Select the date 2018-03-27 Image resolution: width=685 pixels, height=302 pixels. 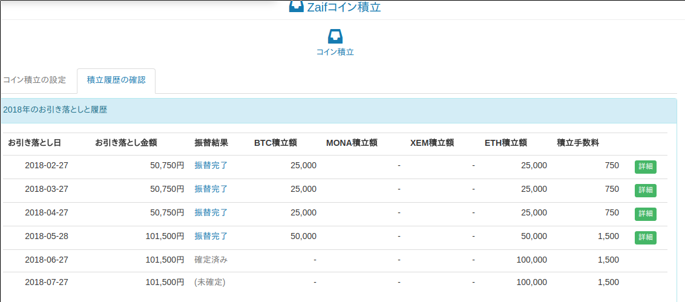(47, 189)
